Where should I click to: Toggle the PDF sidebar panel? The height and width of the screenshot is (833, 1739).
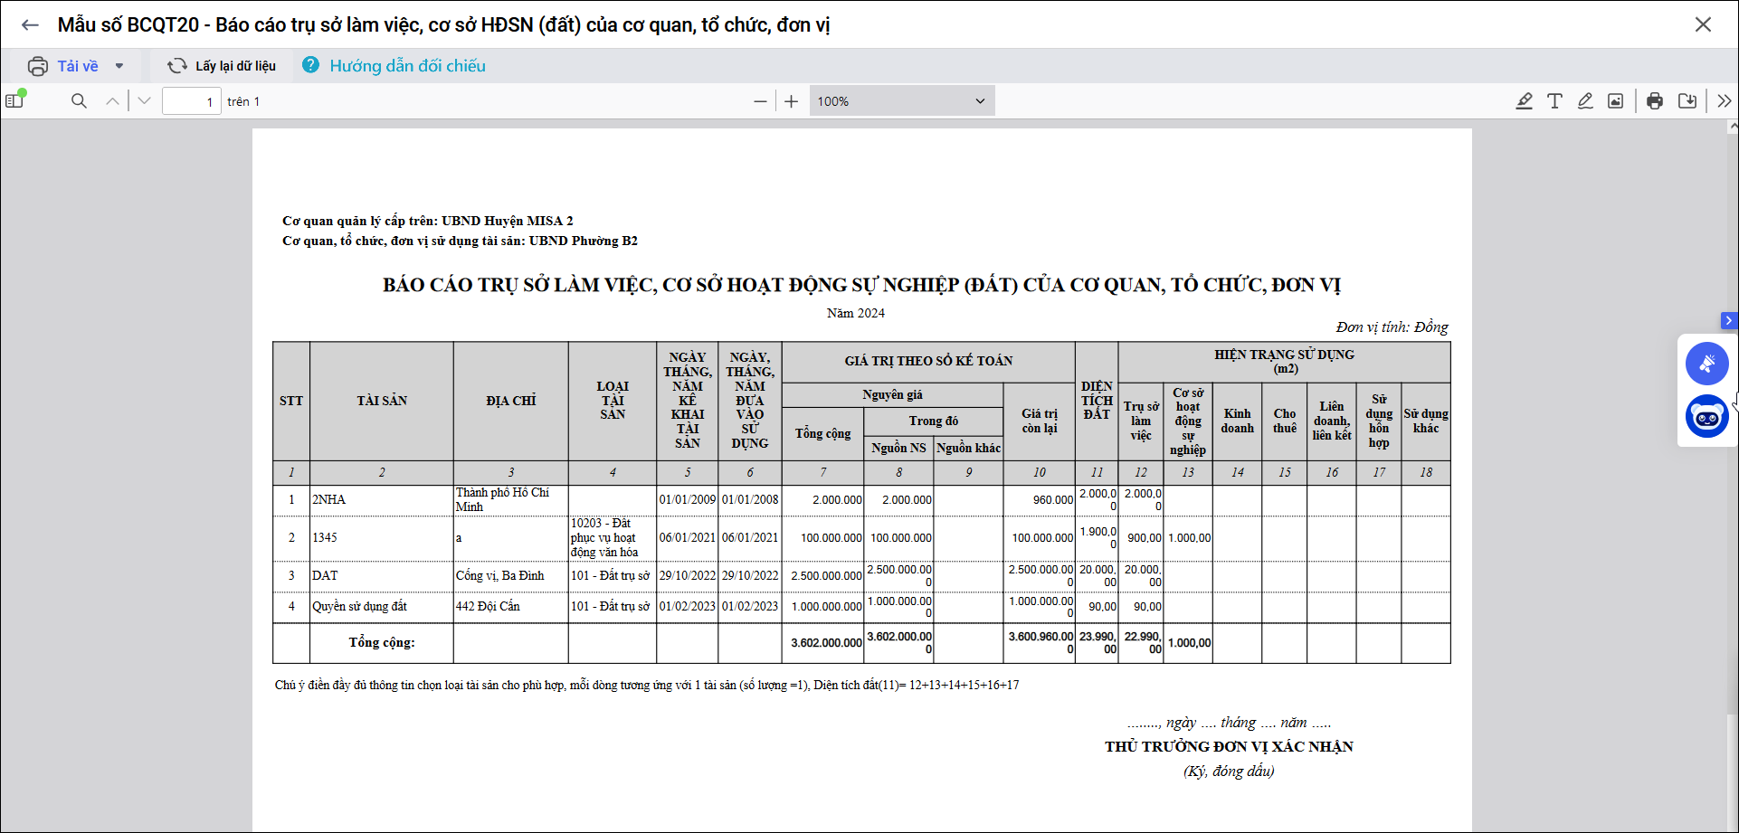click(x=15, y=100)
